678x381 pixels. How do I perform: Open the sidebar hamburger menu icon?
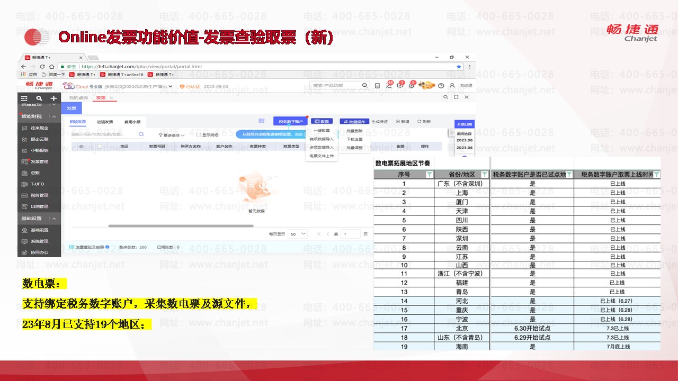pyautogui.click(x=24, y=98)
